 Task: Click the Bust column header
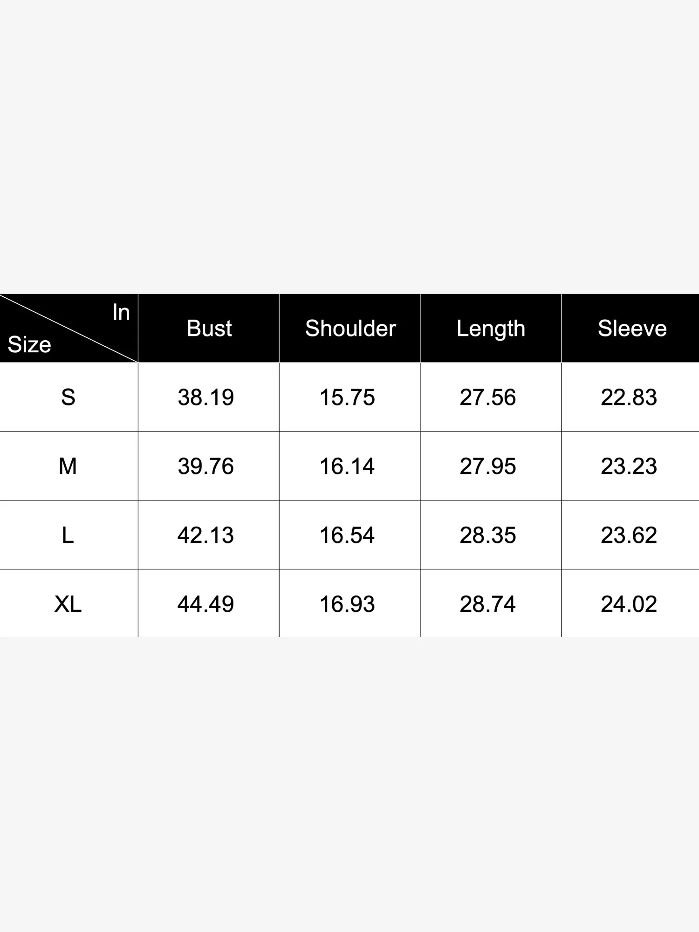(x=209, y=329)
